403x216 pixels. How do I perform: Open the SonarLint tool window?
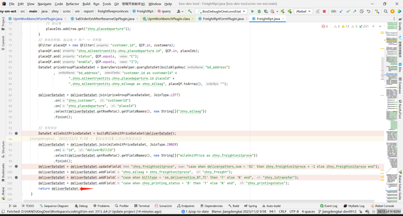pos(164,206)
